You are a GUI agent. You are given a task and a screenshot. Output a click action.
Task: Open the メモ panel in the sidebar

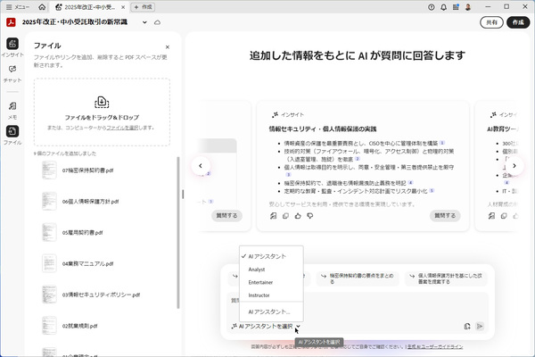pyautogui.click(x=12, y=109)
